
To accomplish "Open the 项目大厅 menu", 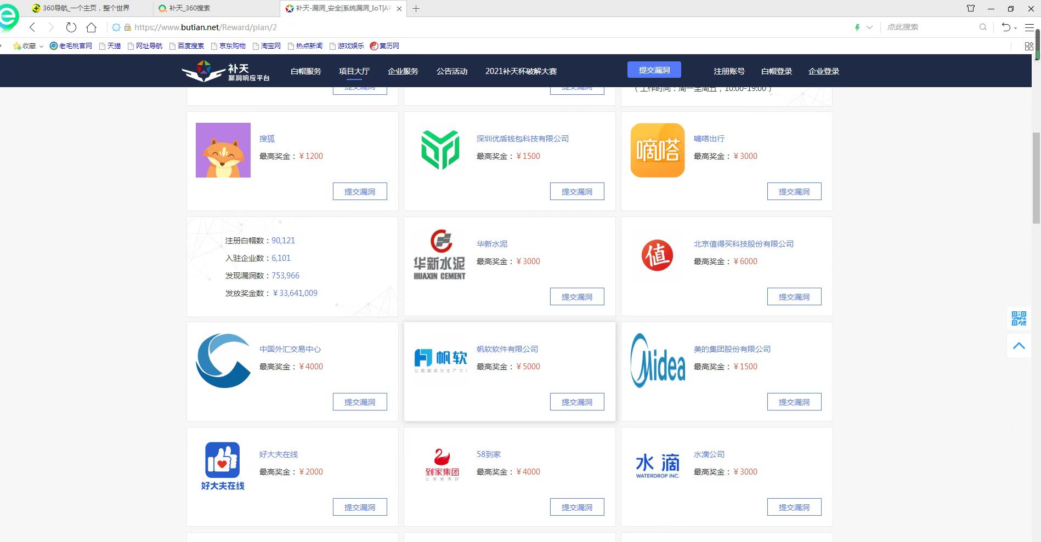I will [354, 71].
